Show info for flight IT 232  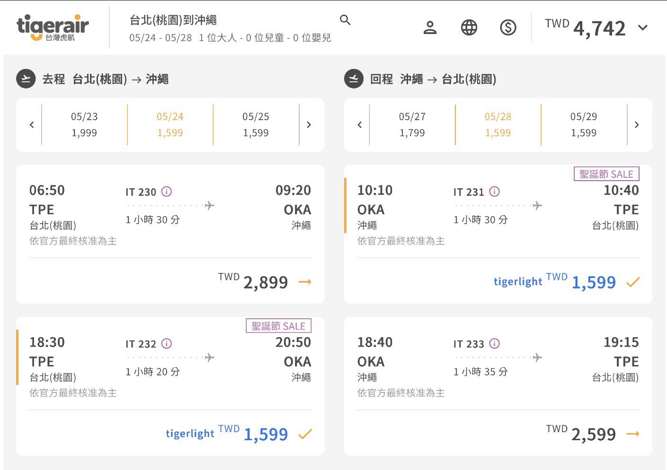click(x=167, y=344)
